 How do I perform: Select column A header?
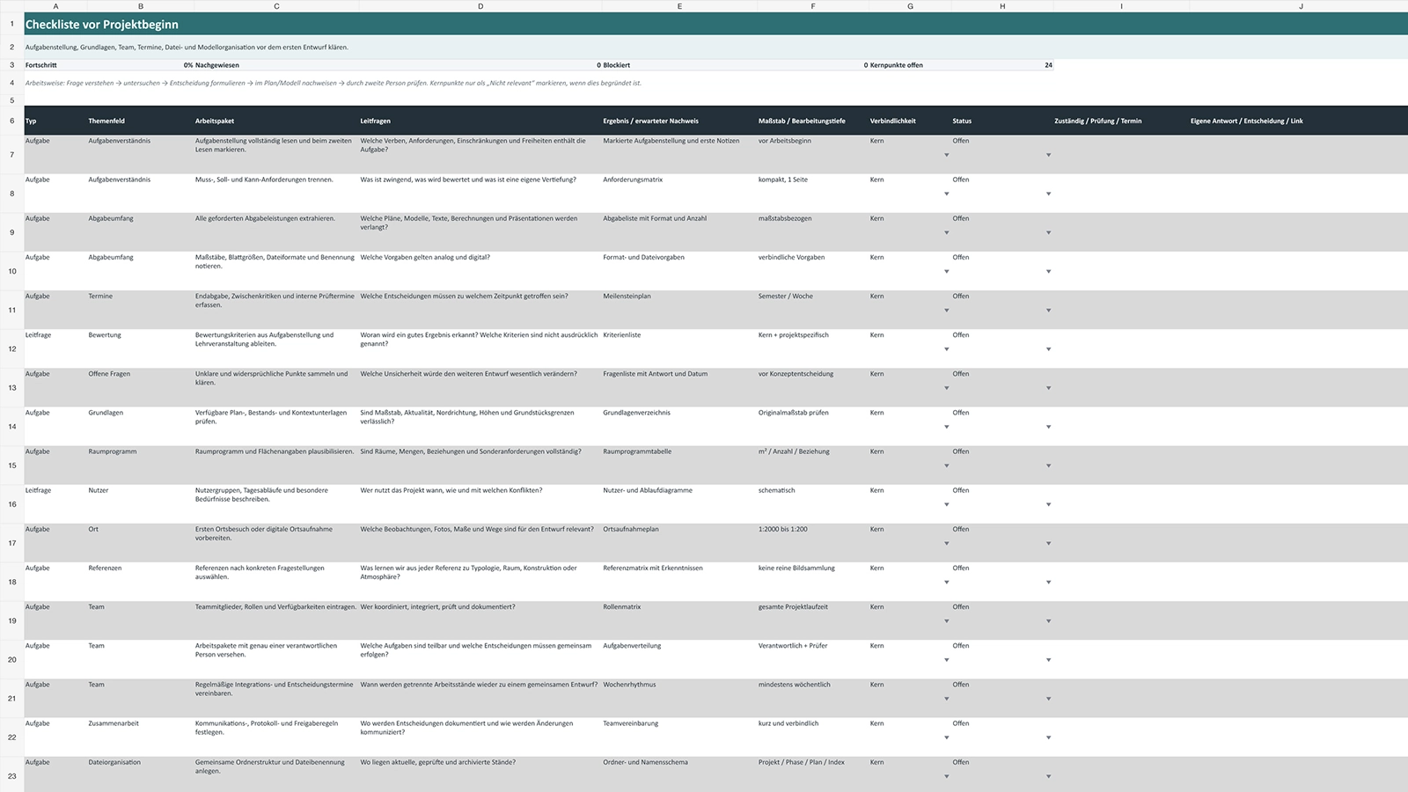coord(55,6)
